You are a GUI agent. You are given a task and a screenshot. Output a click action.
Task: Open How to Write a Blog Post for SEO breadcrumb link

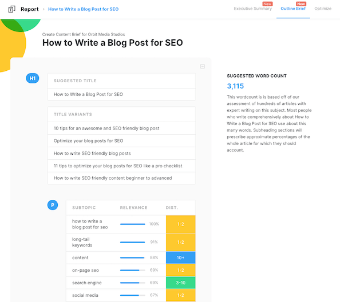pos(83,9)
